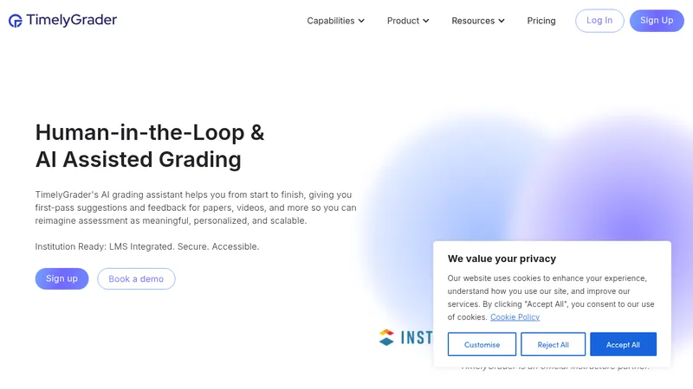693x389 pixels.
Task: Reject All cookies
Action: coord(553,344)
